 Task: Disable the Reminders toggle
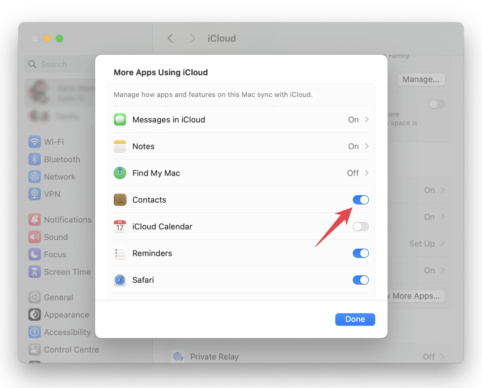coord(361,253)
